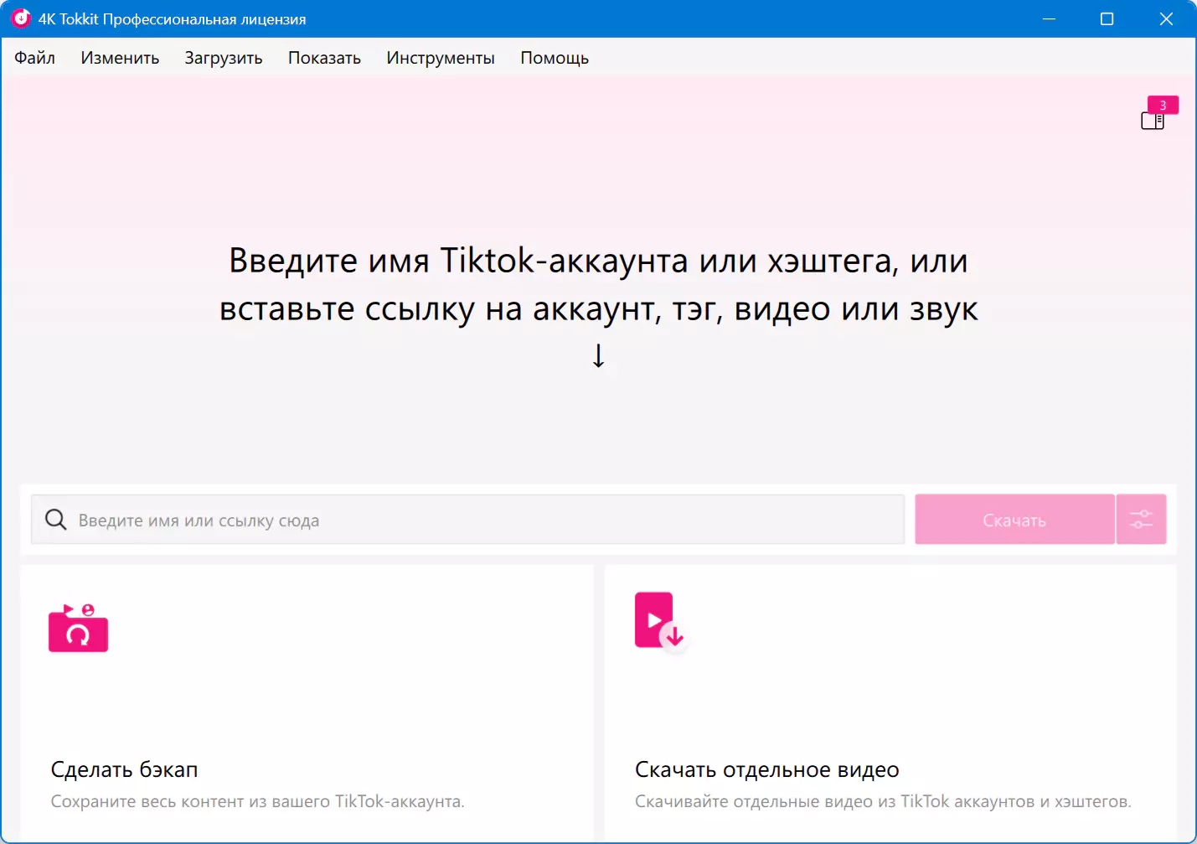The image size is (1197, 844).
Task: Click the backup description about TikTok-аккаунта
Action: pos(257,801)
